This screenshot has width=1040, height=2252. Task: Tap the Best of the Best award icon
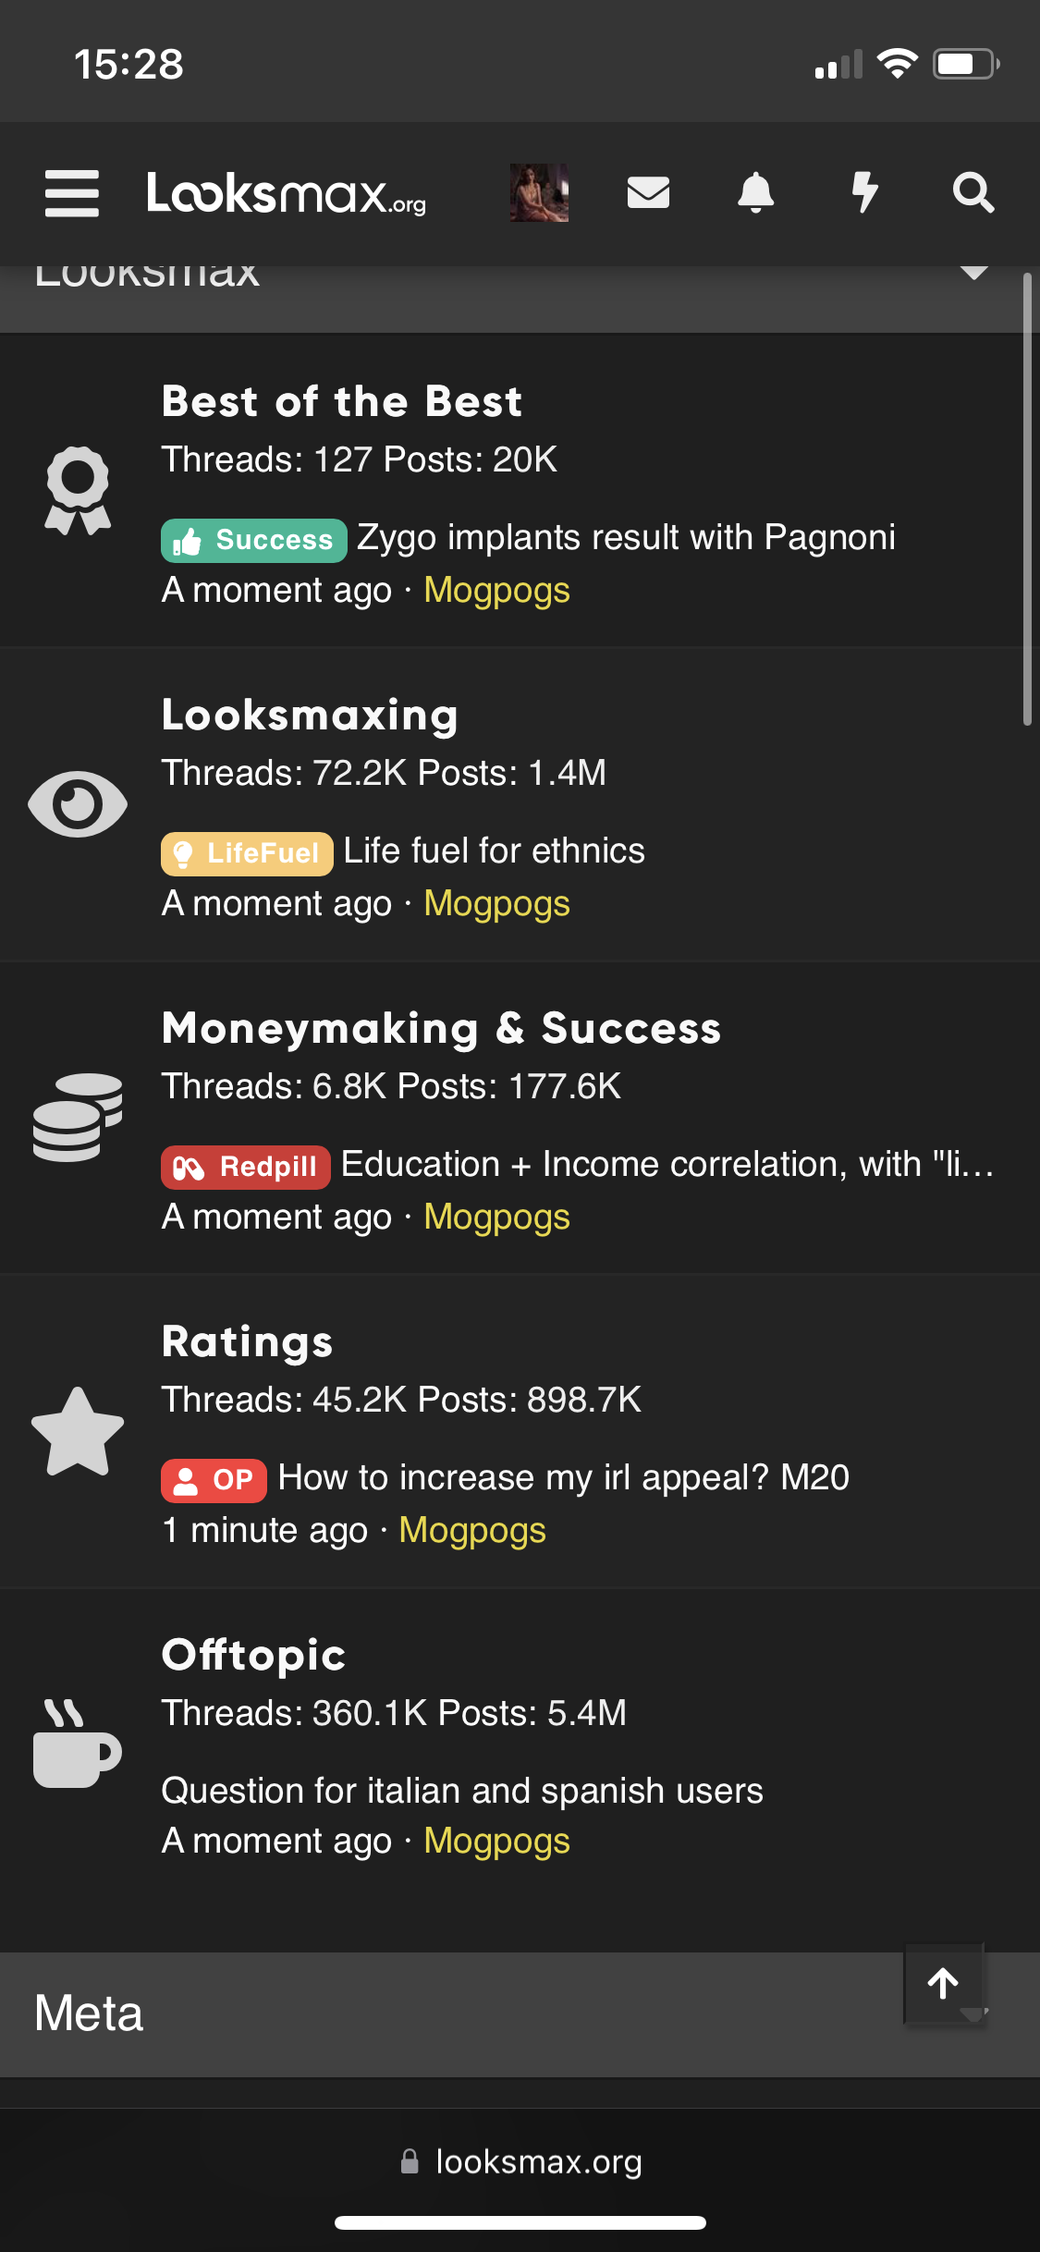click(x=78, y=491)
